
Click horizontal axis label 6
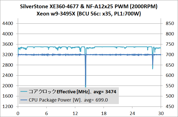(47, 114)
